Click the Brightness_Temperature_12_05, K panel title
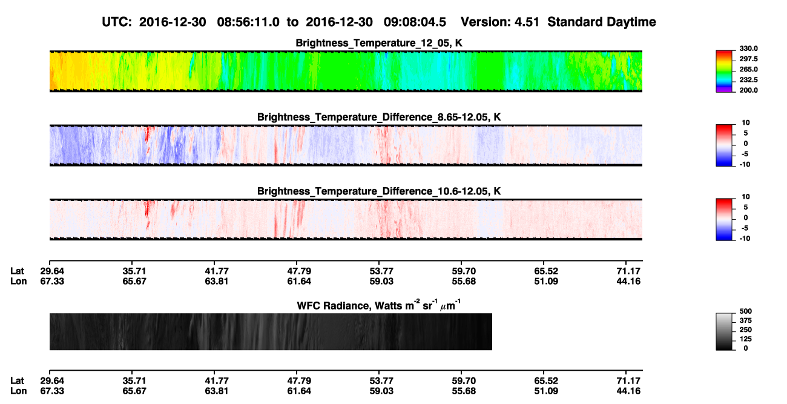 (x=379, y=43)
